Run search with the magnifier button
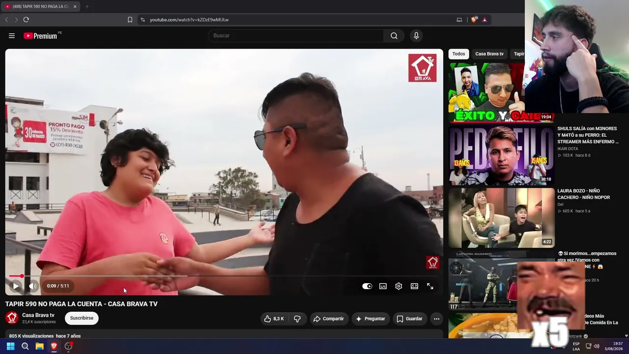This screenshot has height=354, width=629. (394, 35)
